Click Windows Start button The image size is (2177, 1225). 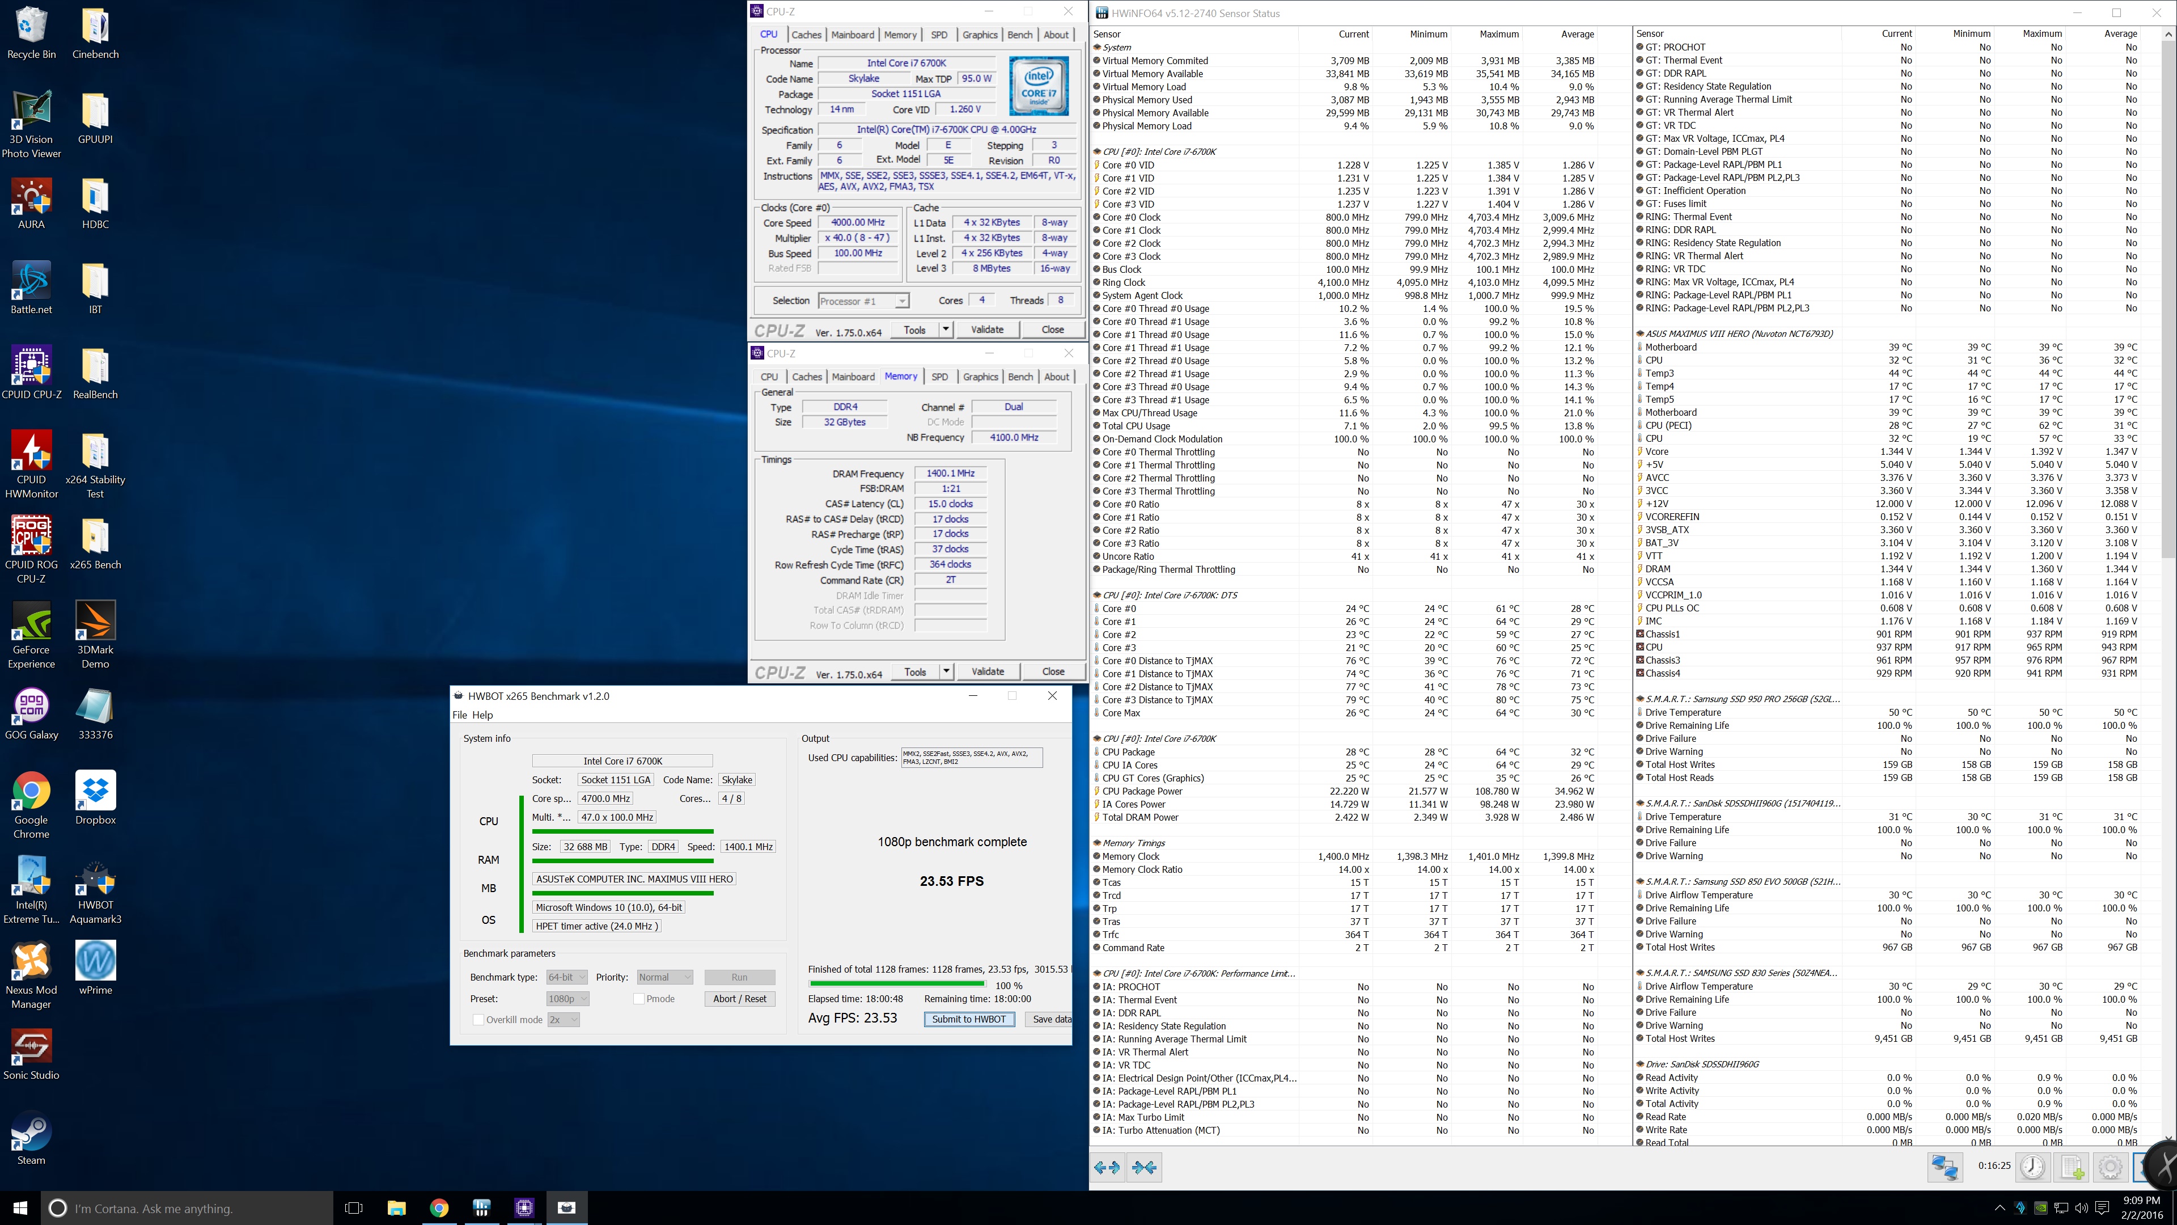20,1208
